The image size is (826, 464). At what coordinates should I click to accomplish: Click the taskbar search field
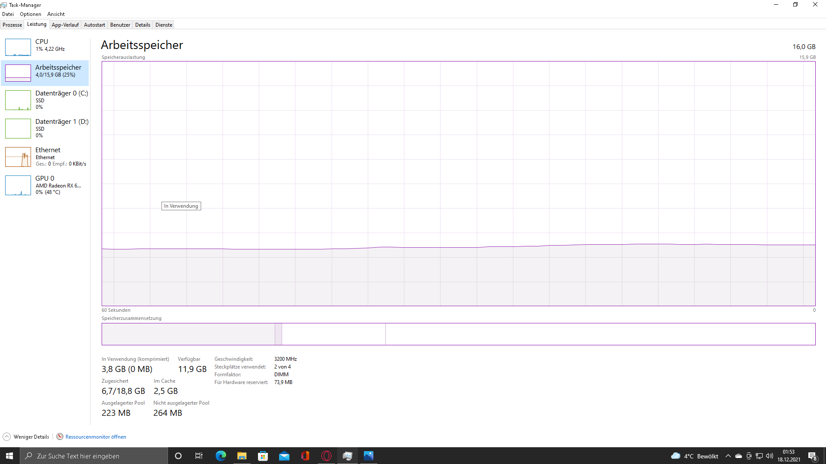pyautogui.click(x=94, y=456)
